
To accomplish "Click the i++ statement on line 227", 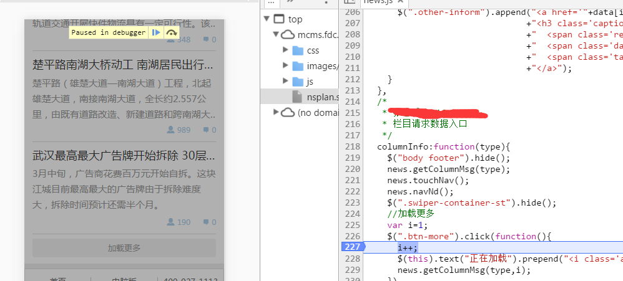I will (x=408, y=248).
